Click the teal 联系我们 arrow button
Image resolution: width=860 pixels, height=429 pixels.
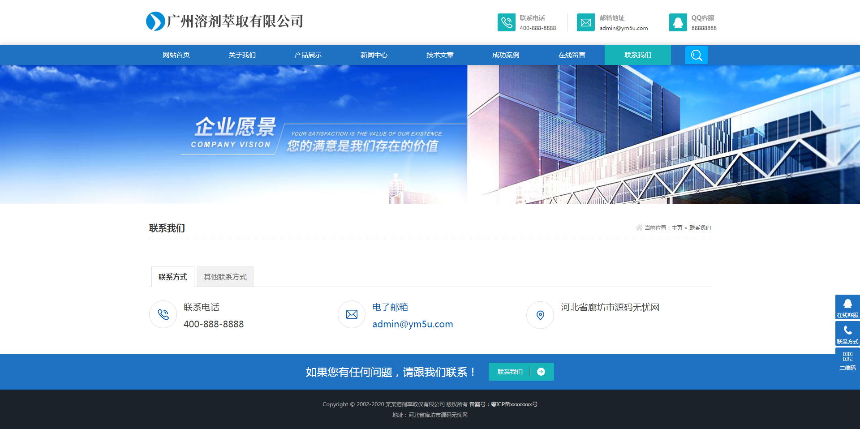coord(521,372)
